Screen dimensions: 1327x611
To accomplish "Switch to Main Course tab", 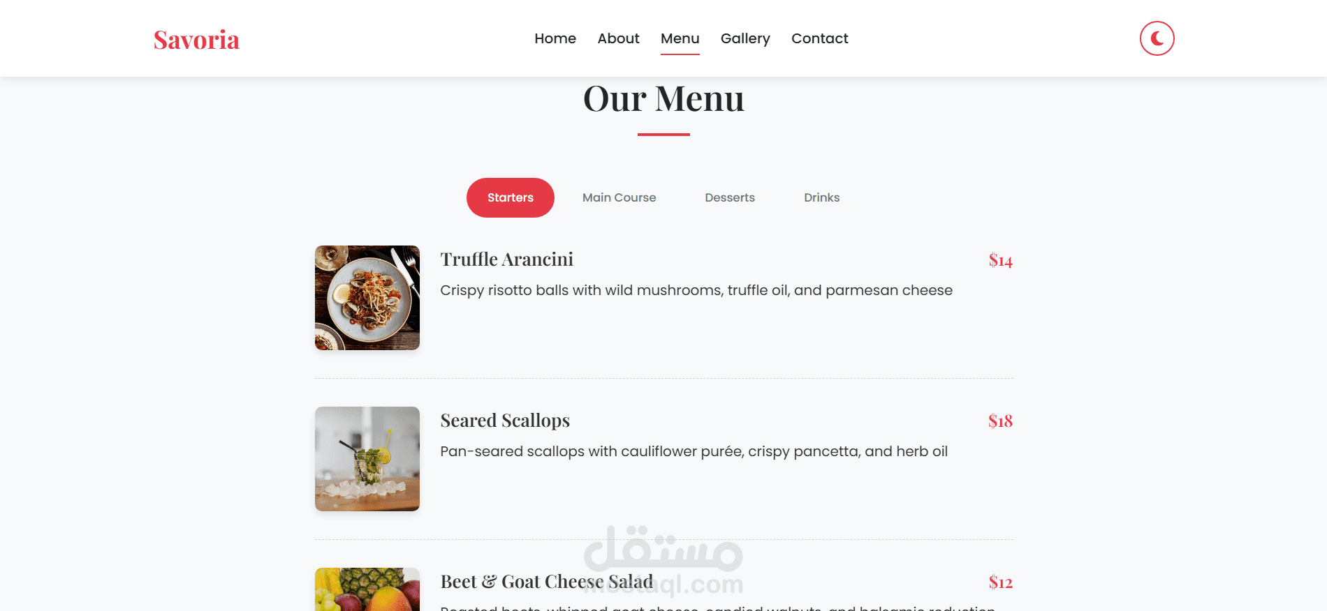I will 619,197.
